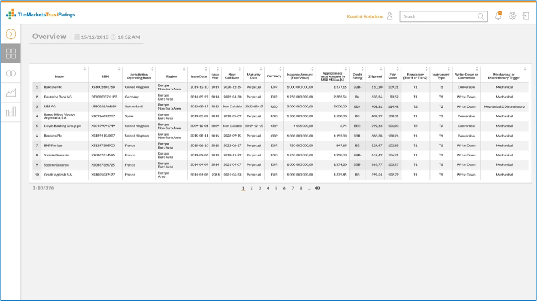Open settings gear icon
The height and width of the screenshot is (301, 537).
pos(512,16)
